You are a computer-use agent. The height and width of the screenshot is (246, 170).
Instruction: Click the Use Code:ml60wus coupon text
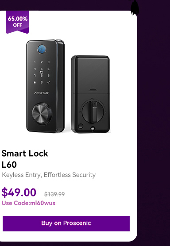(x=28, y=203)
